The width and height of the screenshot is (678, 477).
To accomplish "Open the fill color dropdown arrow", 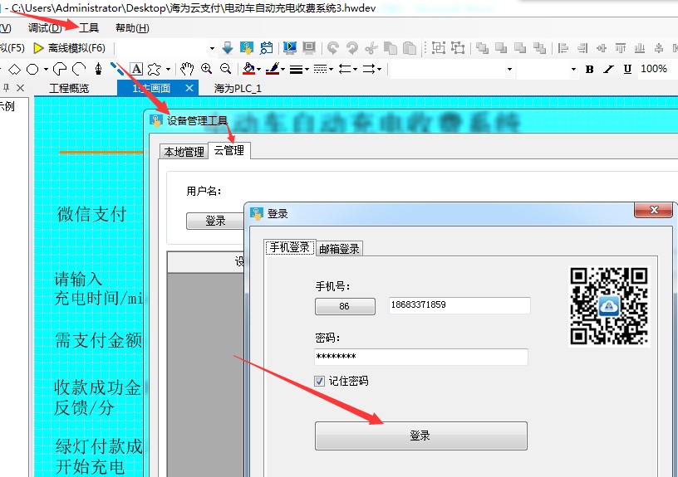I will pyautogui.click(x=261, y=69).
